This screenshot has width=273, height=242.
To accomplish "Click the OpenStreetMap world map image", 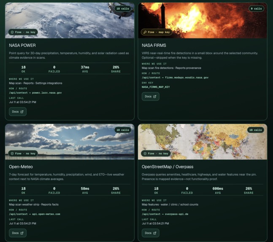I will 203,141.
